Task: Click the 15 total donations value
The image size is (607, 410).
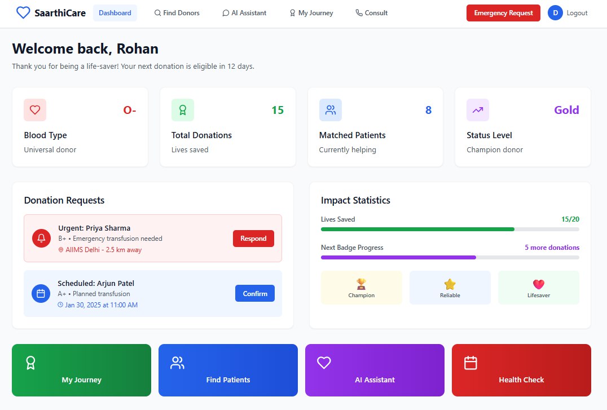Action: click(278, 111)
